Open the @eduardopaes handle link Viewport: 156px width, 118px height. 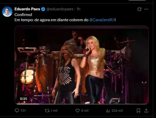point(60,9)
